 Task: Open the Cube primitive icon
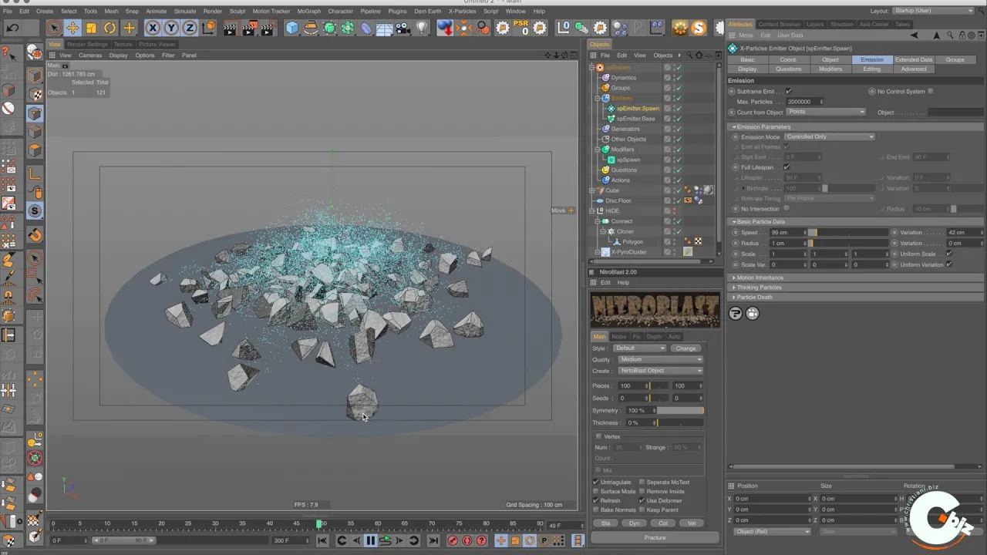point(292,29)
